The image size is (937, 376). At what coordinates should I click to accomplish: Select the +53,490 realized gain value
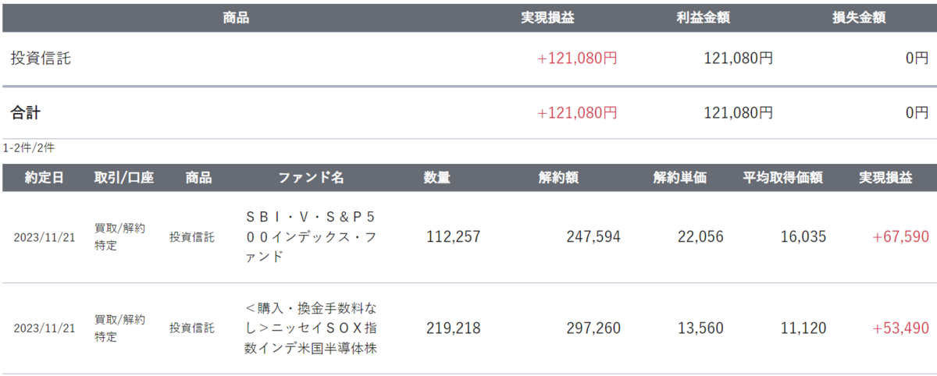pyautogui.click(x=901, y=328)
